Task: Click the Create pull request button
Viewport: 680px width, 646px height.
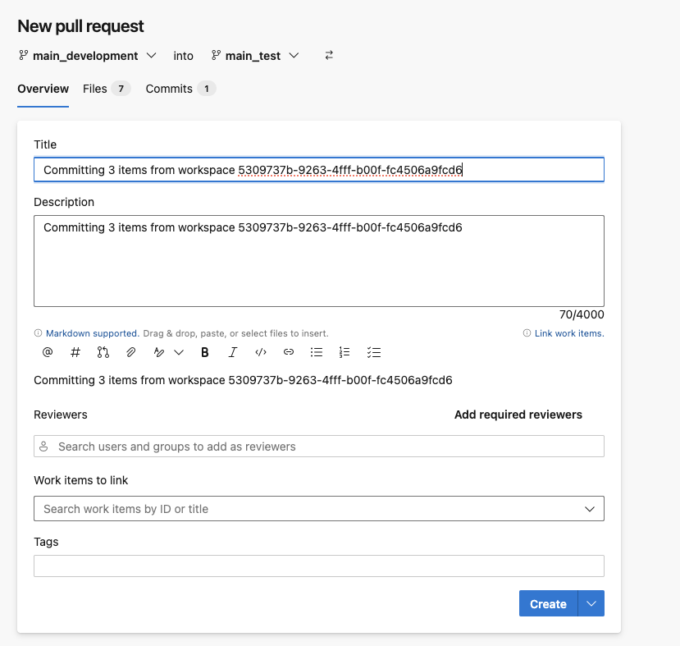Action: coord(548,603)
